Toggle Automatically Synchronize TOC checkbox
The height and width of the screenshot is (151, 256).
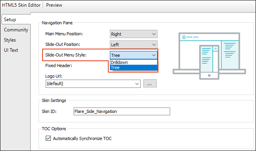(48, 138)
